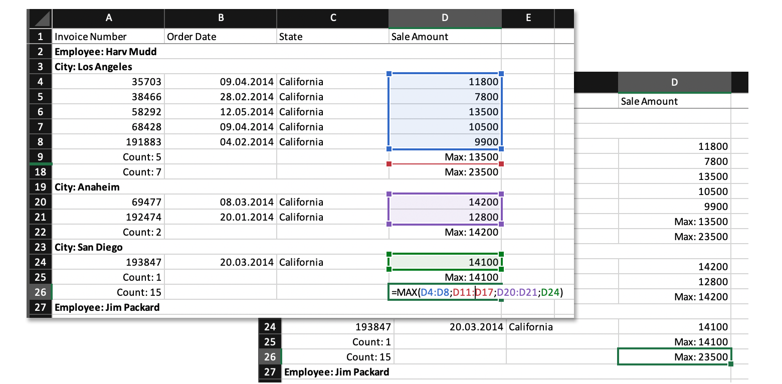Select row 27 header in the front sheet
This screenshot has width=782, height=384.
[x=41, y=307]
